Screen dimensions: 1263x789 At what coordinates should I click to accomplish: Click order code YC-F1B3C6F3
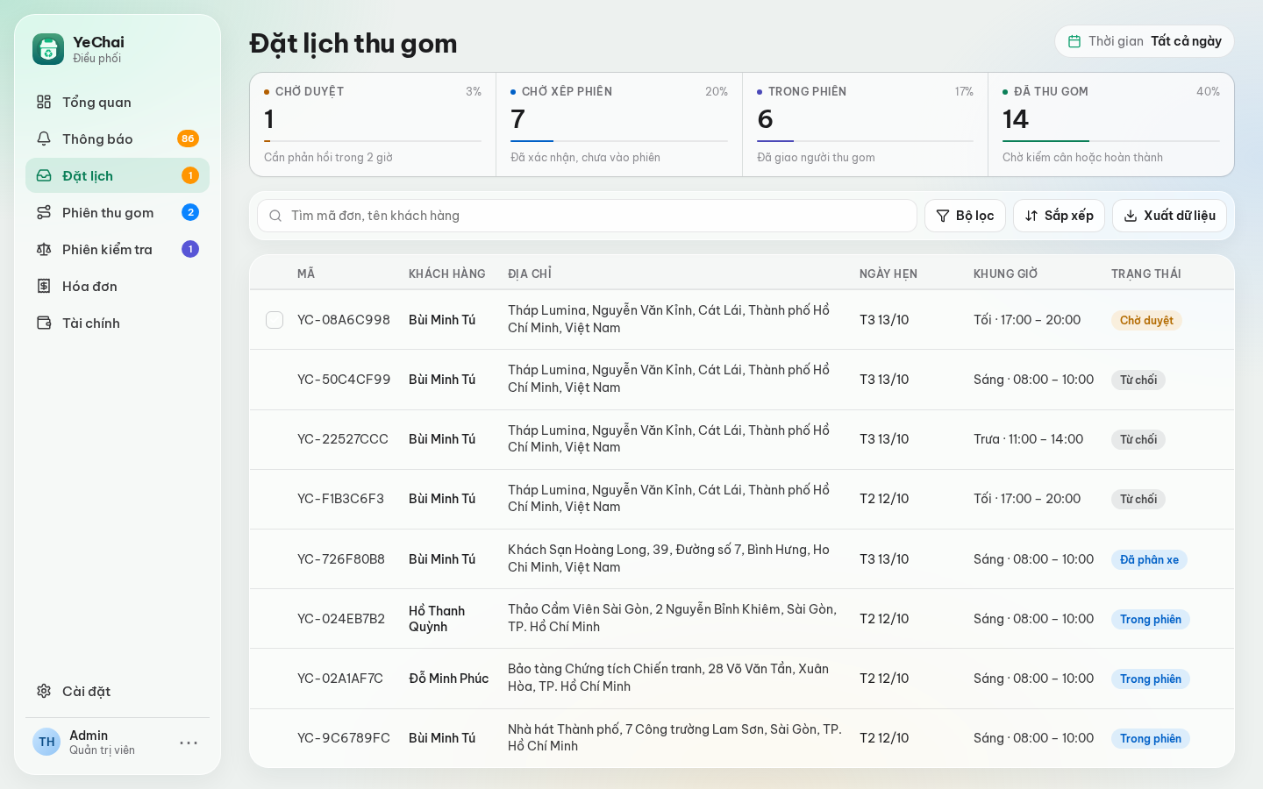[340, 499]
